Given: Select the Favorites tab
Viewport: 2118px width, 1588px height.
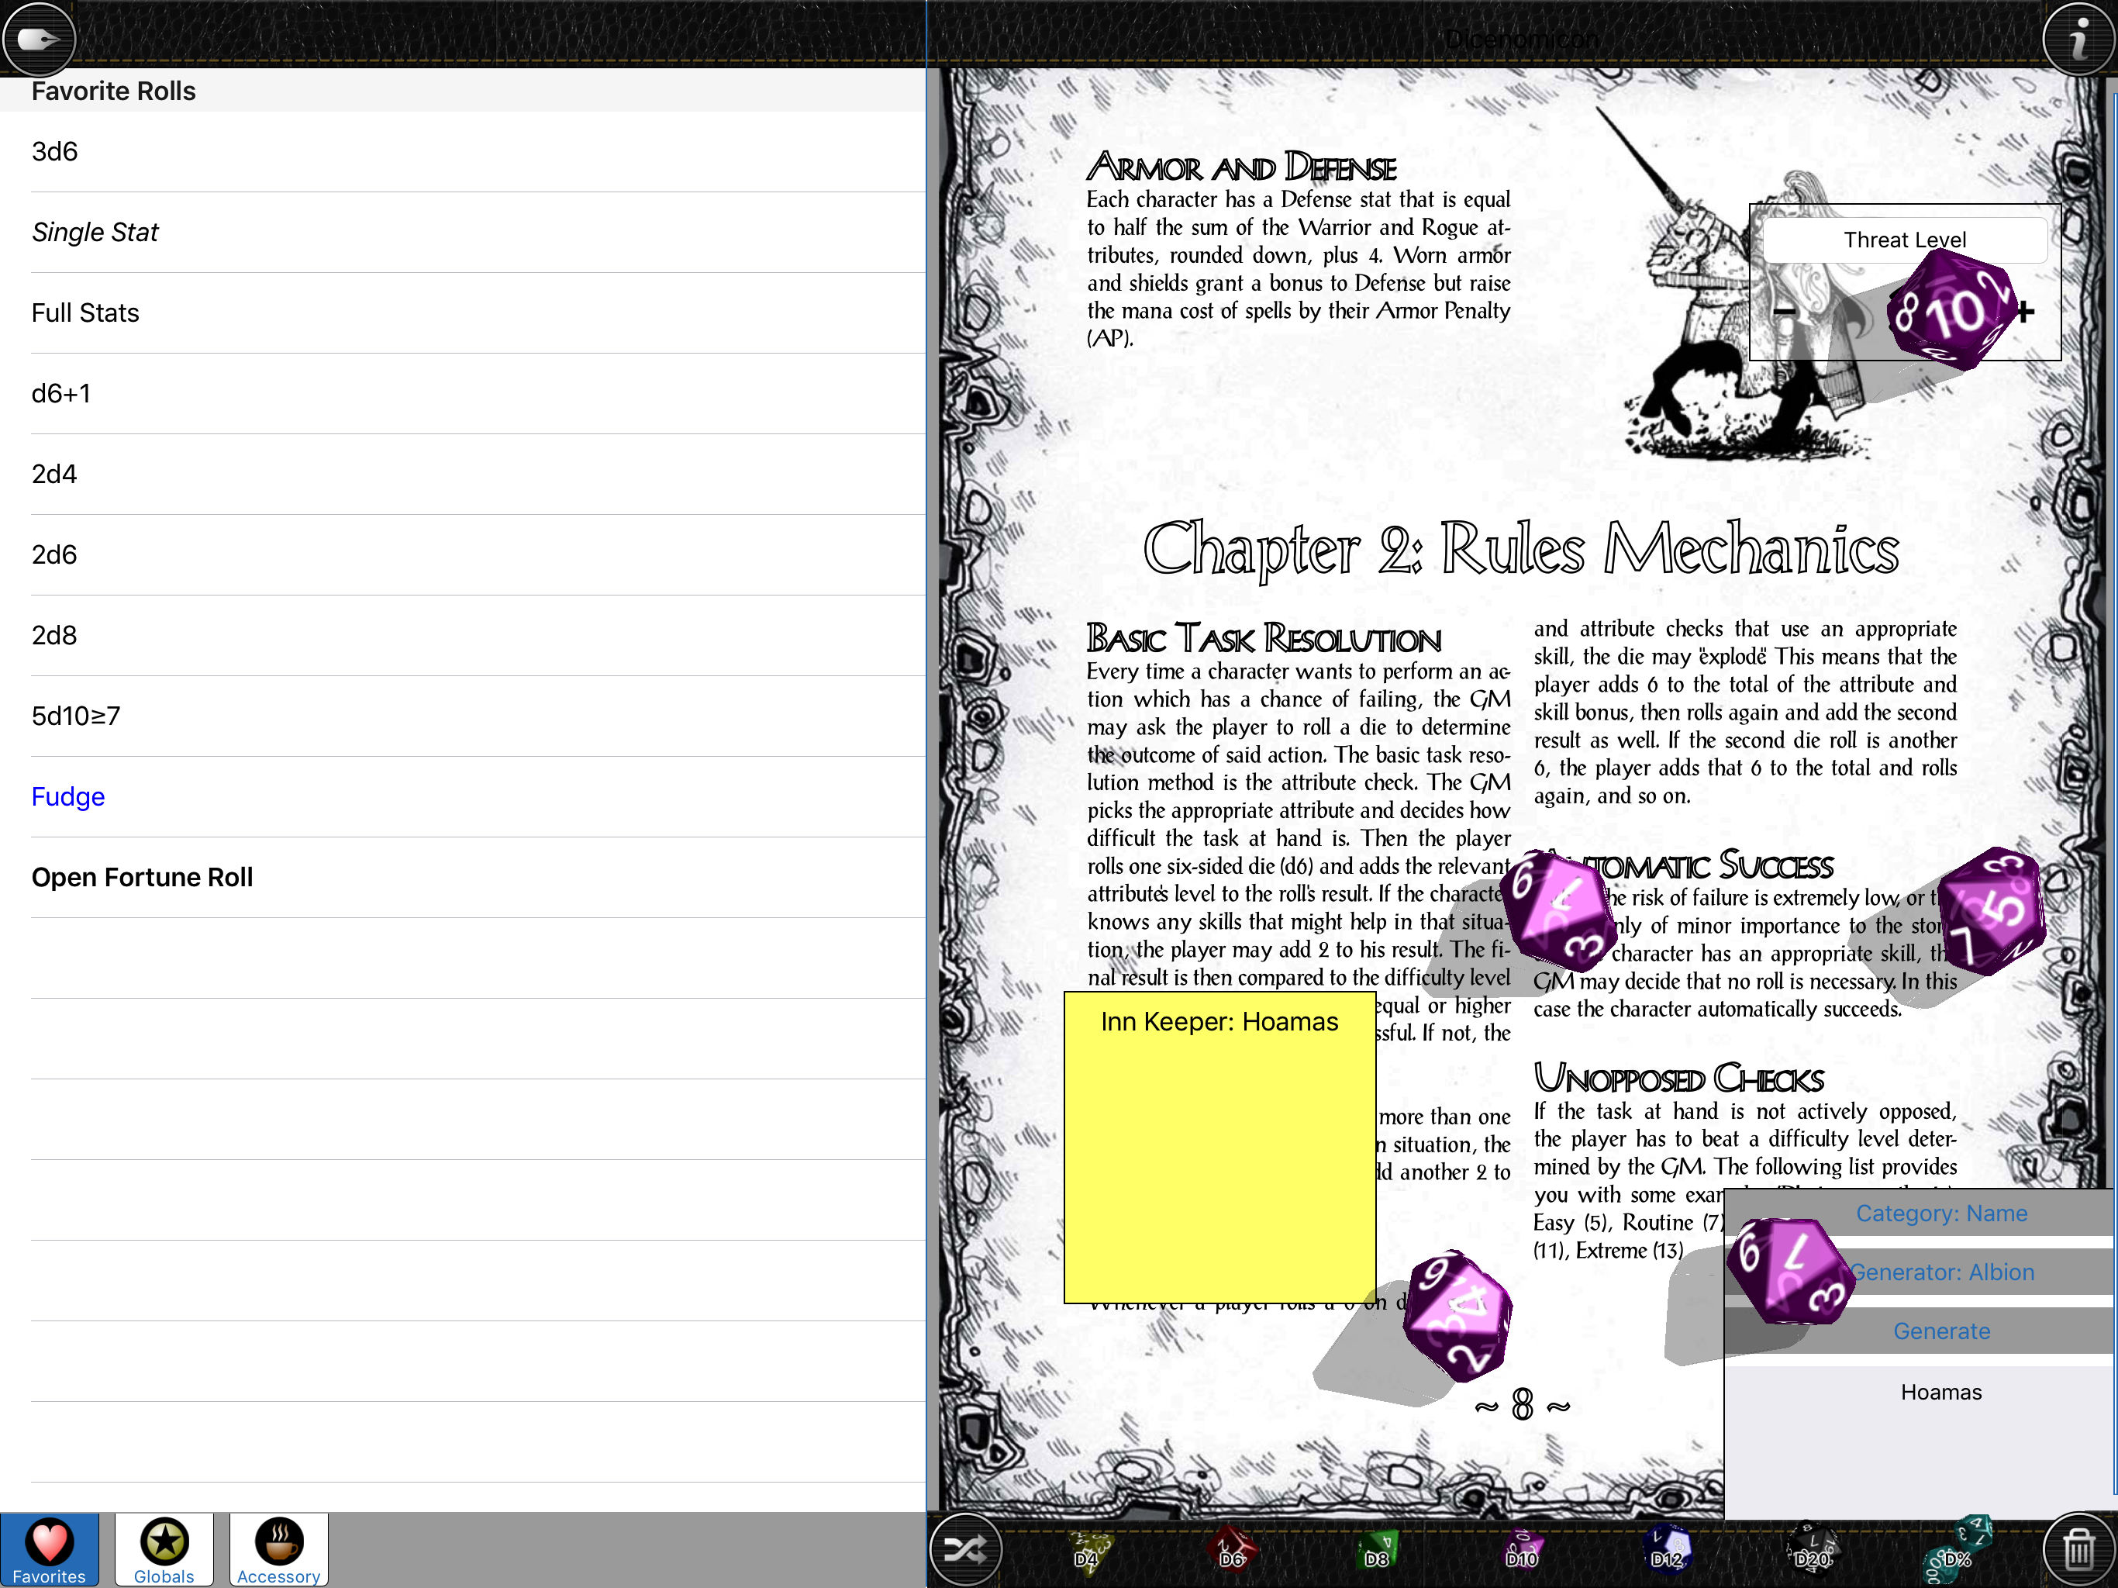Looking at the screenshot, I should click(49, 1550).
